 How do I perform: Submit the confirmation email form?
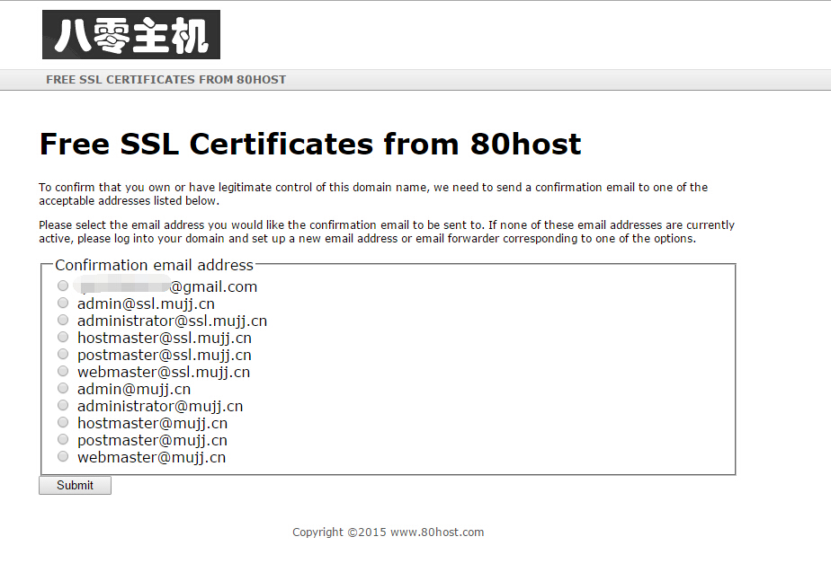click(x=75, y=485)
